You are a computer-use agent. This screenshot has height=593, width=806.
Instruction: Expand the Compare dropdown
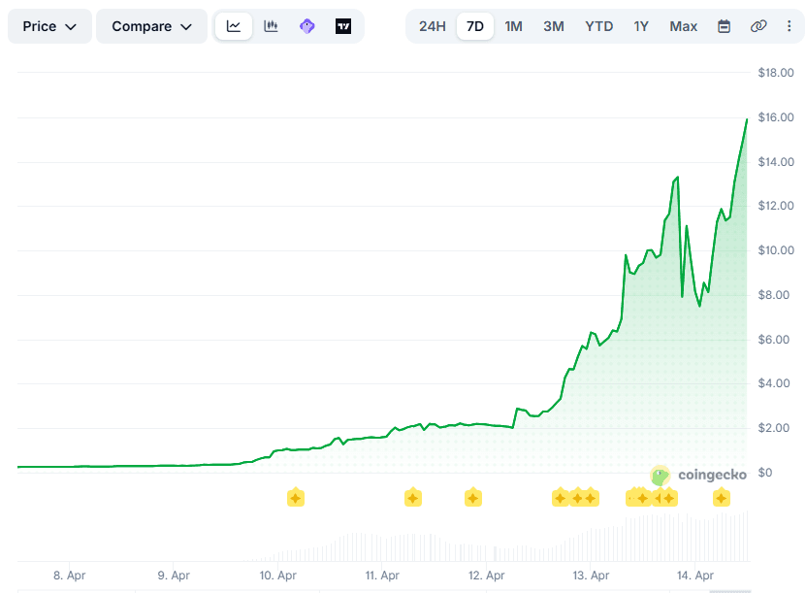point(151,26)
